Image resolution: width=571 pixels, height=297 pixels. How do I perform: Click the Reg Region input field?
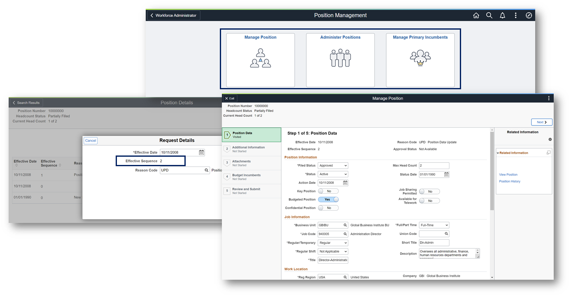pyautogui.click(x=331, y=277)
